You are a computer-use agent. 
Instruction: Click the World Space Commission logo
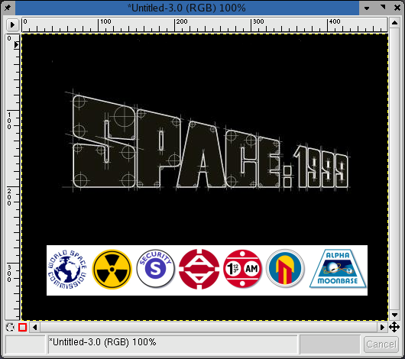[x=67, y=270]
